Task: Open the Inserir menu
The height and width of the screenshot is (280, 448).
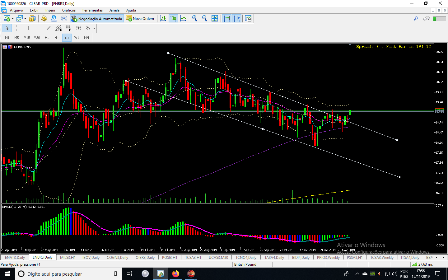Action: click(50, 10)
